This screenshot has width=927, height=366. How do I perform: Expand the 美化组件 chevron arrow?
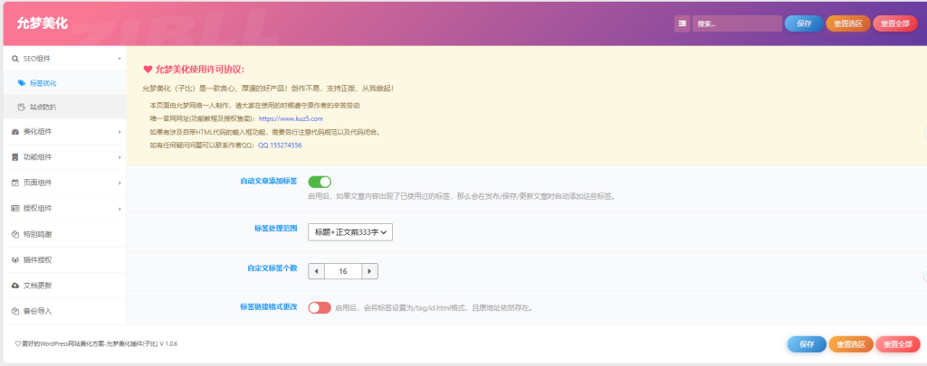click(x=119, y=132)
